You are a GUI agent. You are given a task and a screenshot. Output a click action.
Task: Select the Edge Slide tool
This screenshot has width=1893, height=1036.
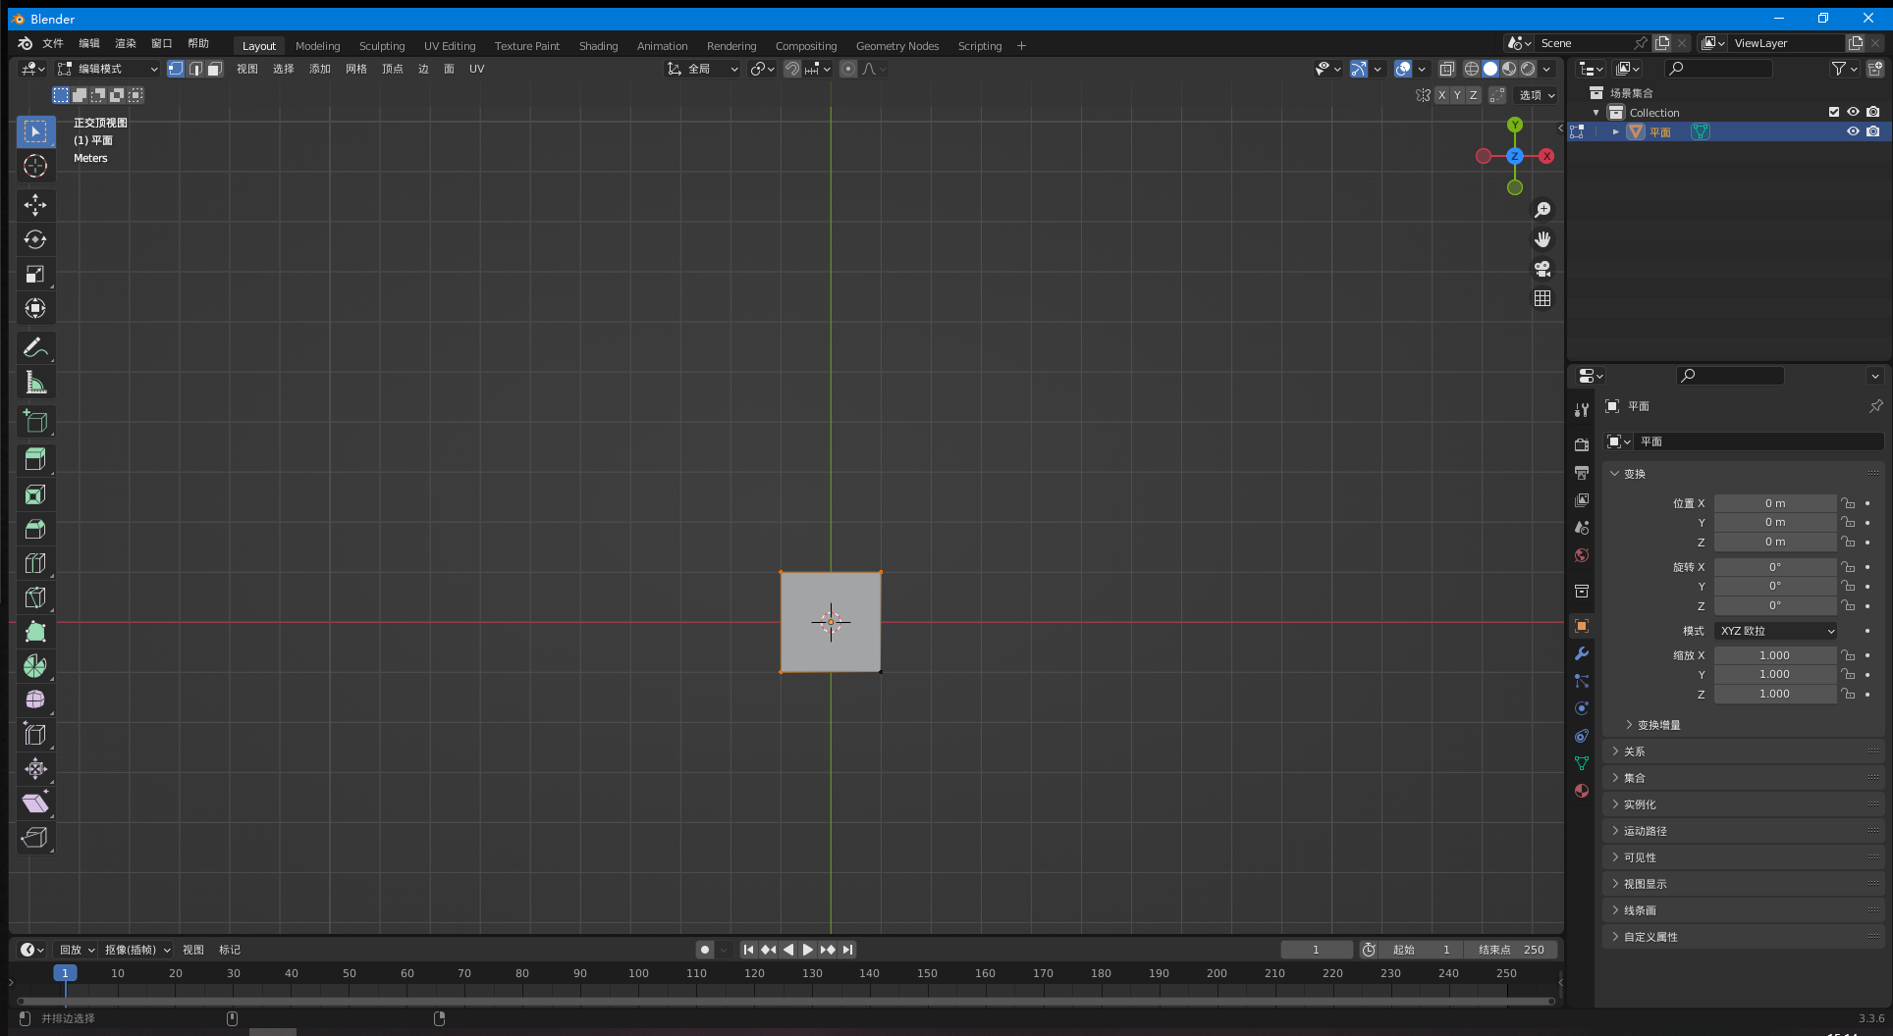35,734
